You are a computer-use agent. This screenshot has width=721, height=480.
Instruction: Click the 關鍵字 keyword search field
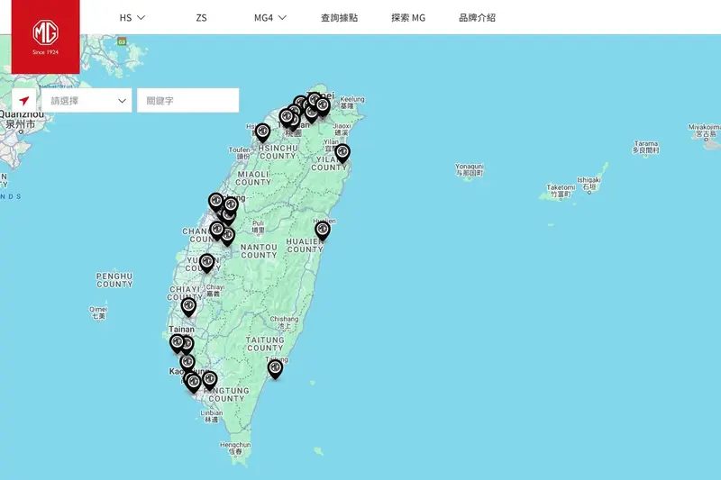tap(187, 101)
